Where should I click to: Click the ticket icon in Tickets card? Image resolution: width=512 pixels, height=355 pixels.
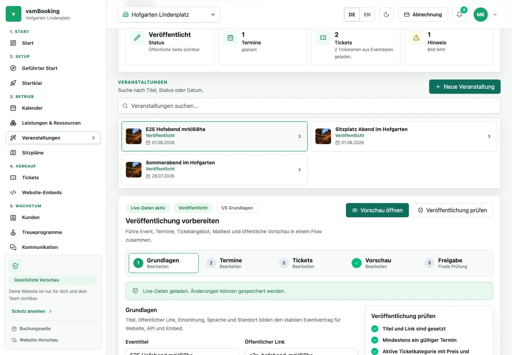pos(323,38)
